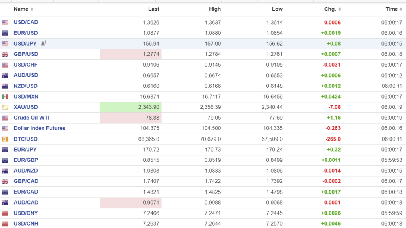This screenshot has width=406, height=228.
Task: Click the Last column header
Action: 154,9
